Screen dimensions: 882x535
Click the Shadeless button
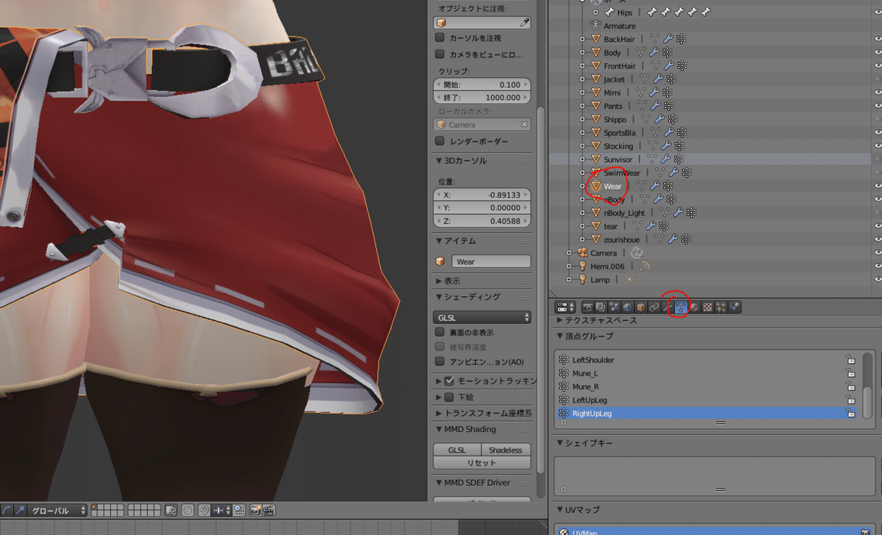[x=506, y=450]
